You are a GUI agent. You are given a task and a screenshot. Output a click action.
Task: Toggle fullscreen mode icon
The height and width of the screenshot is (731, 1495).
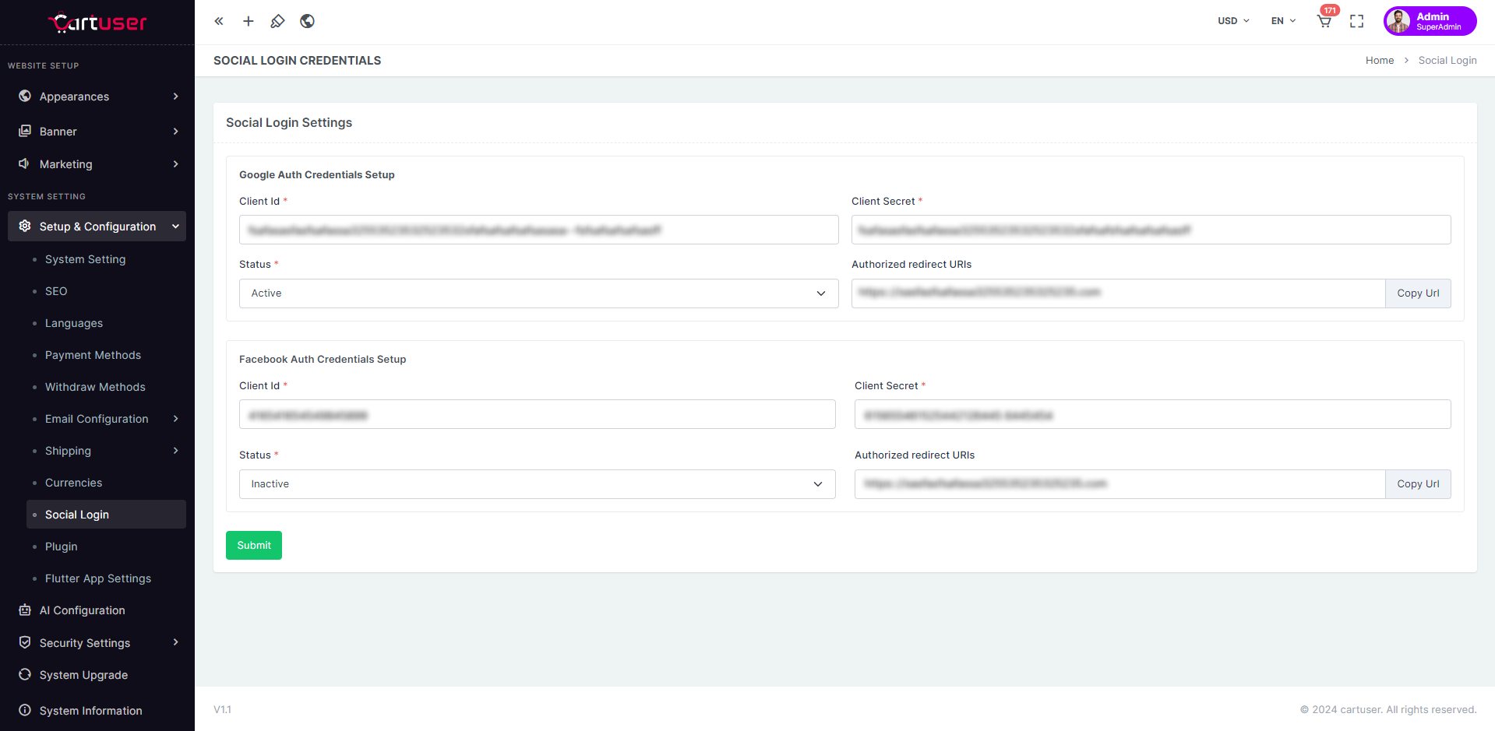click(x=1356, y=21)
